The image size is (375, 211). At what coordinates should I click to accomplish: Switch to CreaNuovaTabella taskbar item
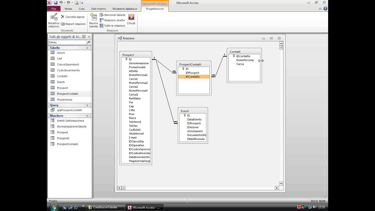[x=105, y=207]
